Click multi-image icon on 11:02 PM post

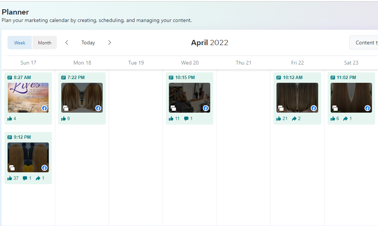point(335,108)
